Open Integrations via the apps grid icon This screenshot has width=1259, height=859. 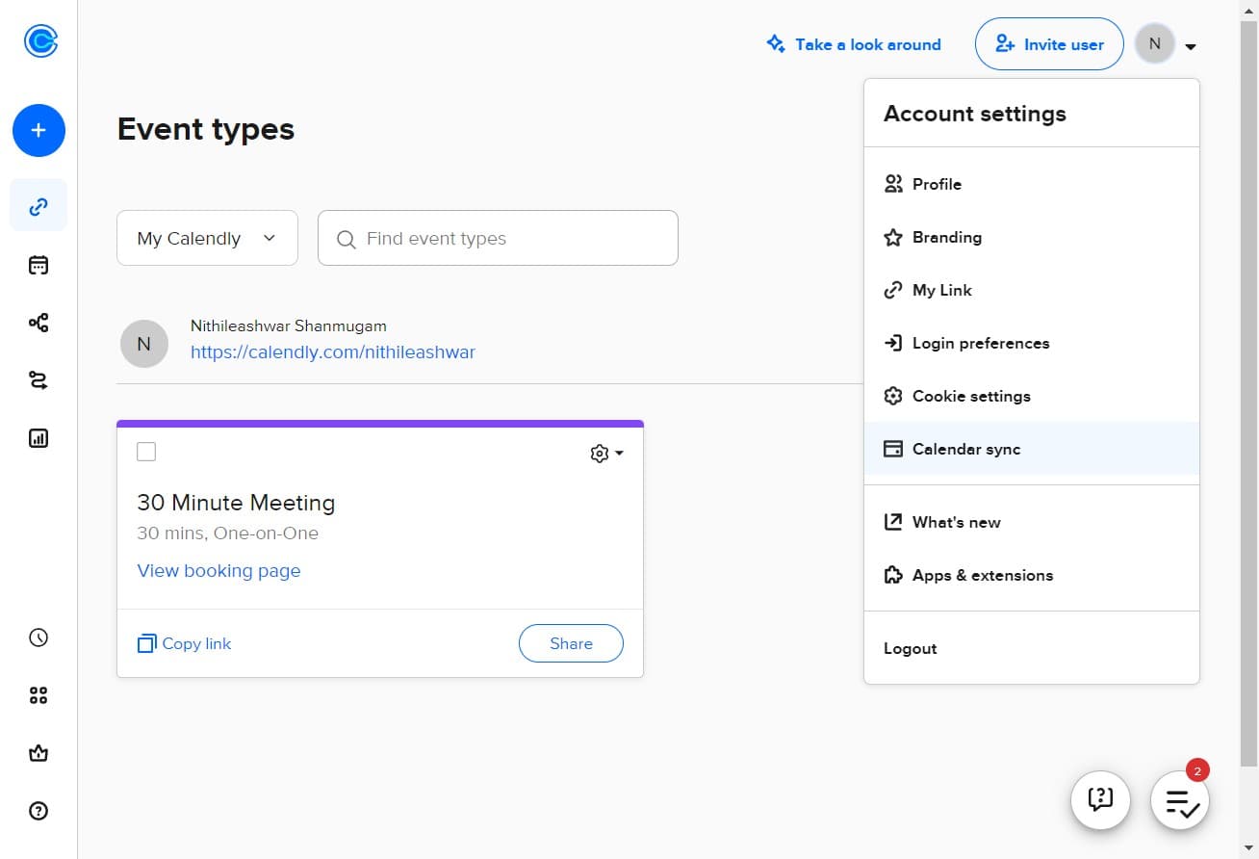tap(39, 694)
